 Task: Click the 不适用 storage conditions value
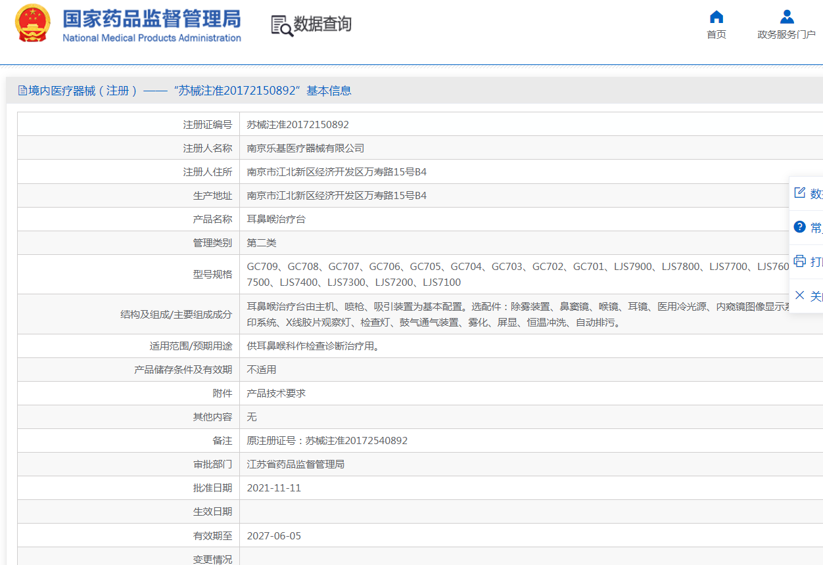pyautogui.click(x=262, y=369)
